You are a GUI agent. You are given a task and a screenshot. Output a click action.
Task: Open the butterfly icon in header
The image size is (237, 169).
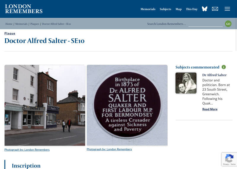click(x=204, y=9)
